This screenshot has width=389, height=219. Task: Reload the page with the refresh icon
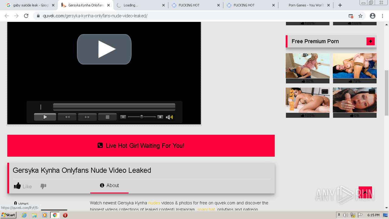click(x=26, y=16)
